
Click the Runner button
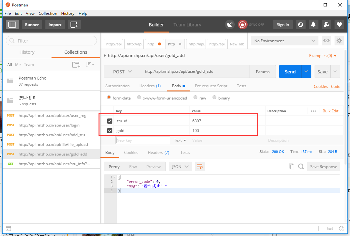pyautogui.click(x=32, y=24)
